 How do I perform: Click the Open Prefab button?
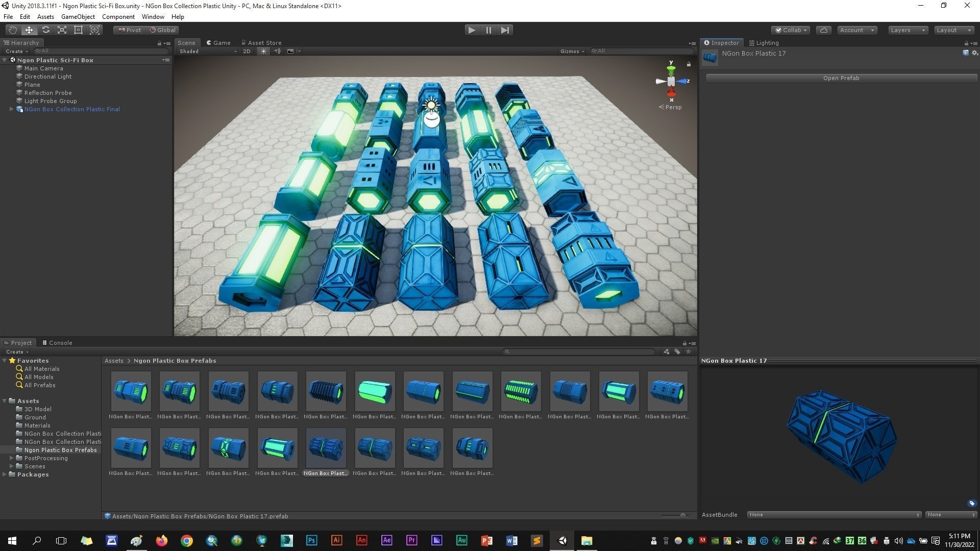[841, 78]
